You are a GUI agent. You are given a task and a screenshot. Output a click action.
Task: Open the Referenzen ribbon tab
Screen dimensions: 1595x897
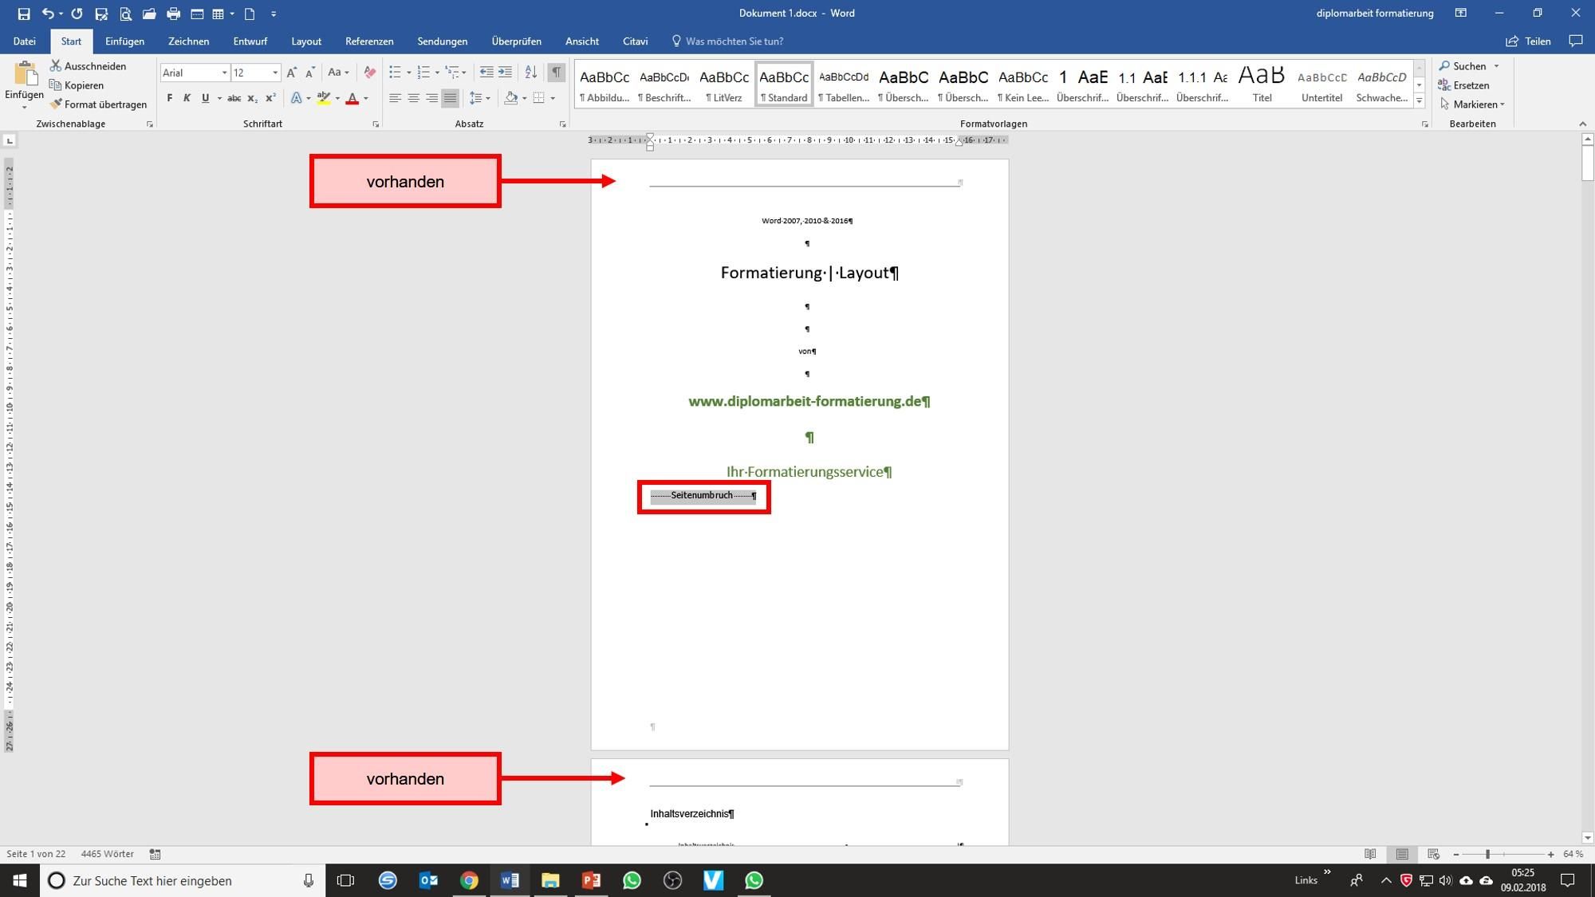369,41
